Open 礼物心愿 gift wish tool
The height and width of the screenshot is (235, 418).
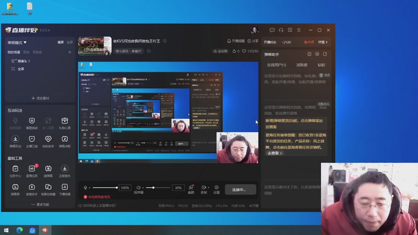[64, 123]
